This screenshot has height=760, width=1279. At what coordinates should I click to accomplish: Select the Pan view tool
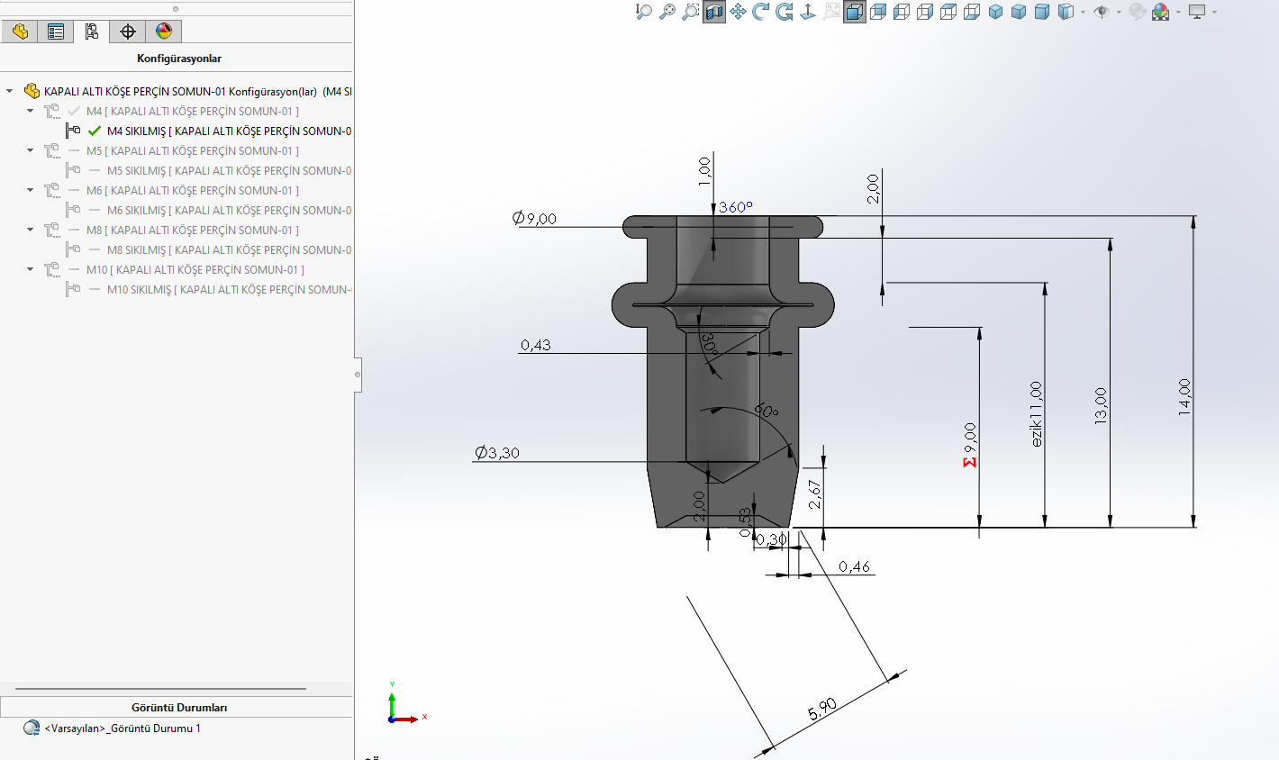click(738, 12)
